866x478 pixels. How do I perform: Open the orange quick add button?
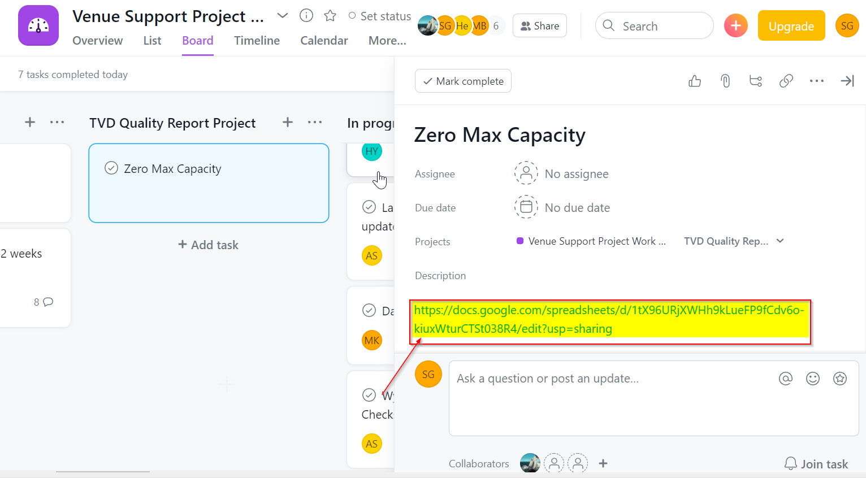735,26
